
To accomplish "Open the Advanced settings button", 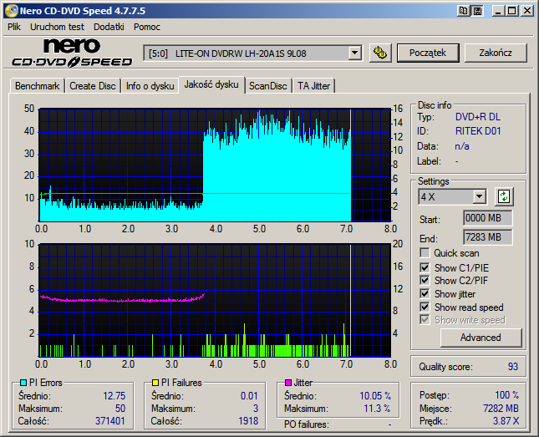I will point(481,338).
